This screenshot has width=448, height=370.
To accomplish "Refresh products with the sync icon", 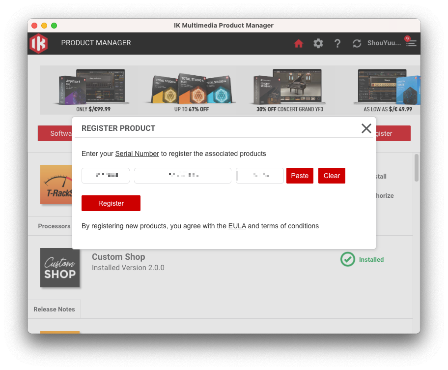I will 357,43.
